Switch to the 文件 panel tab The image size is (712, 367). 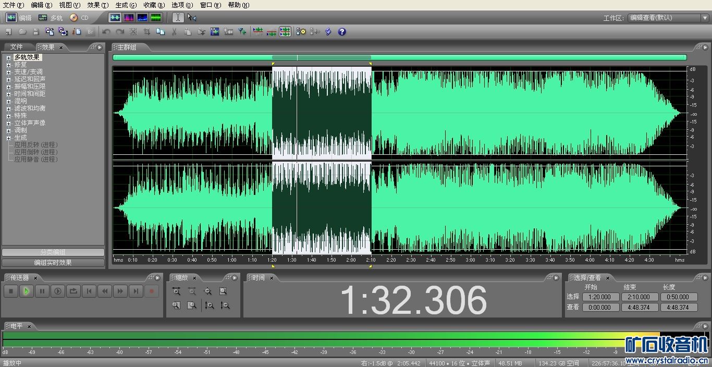(x=17, y=47)
